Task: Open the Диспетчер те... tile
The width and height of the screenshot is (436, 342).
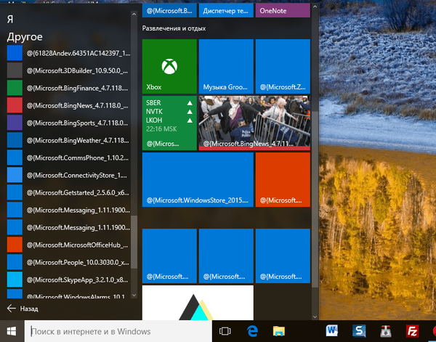Action: [x=226, y=10]
